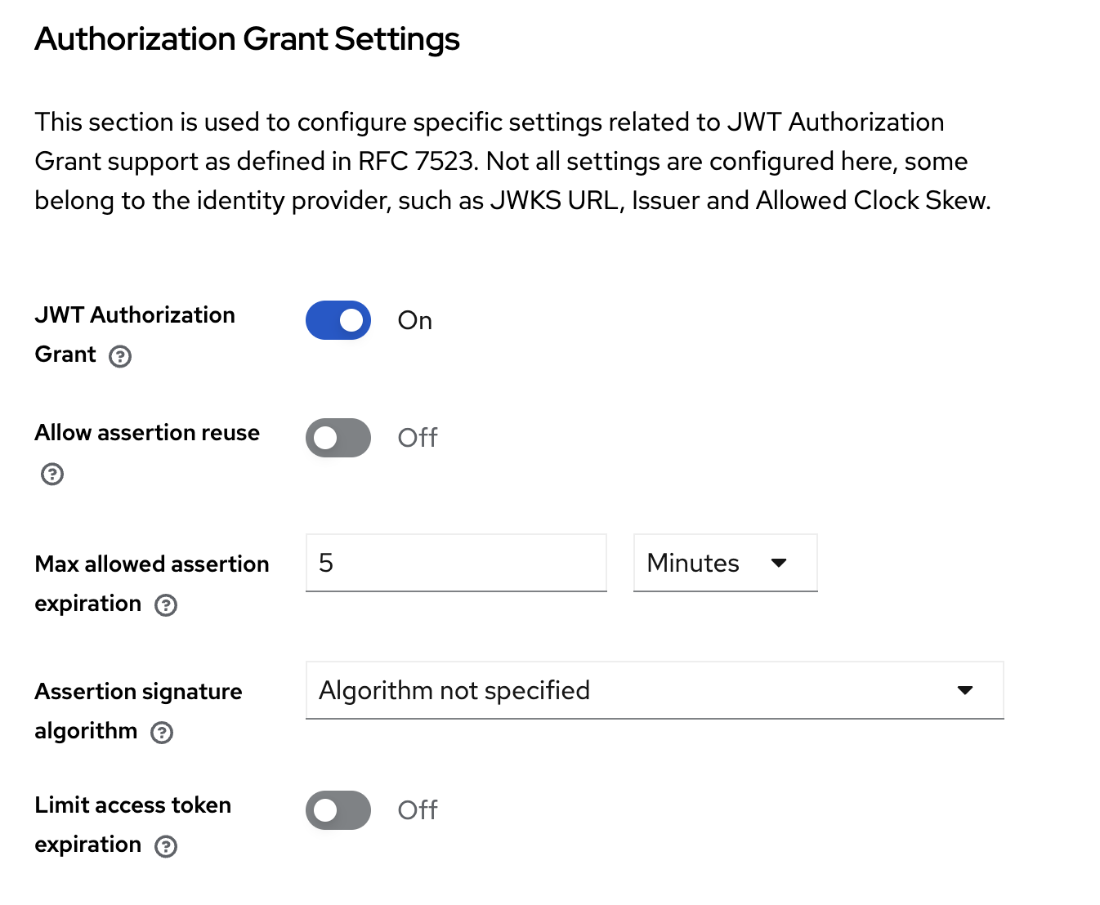Open help for JWT Authorization Grant
The width and height of the screenshot is (1100, 905).
coord(119,356)
